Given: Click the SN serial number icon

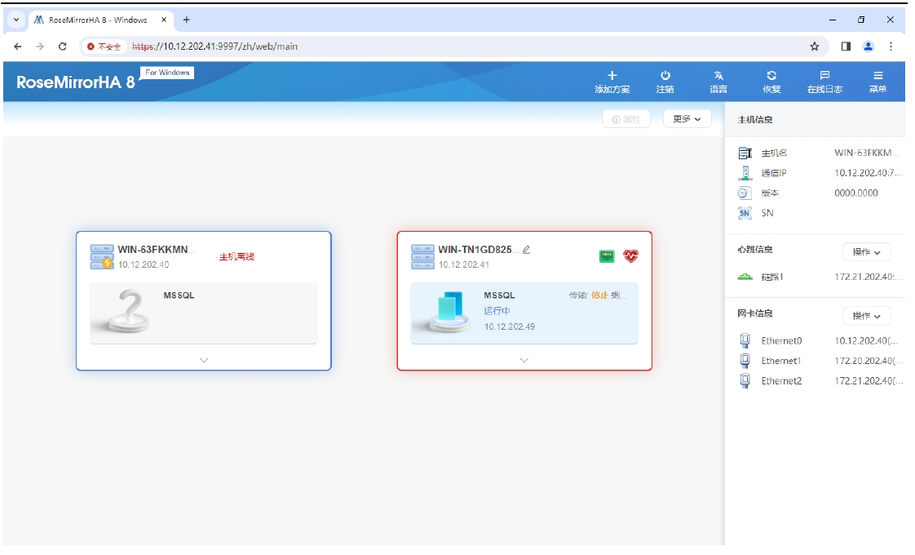Looking at the screenshot, I should tap(745, 213).
